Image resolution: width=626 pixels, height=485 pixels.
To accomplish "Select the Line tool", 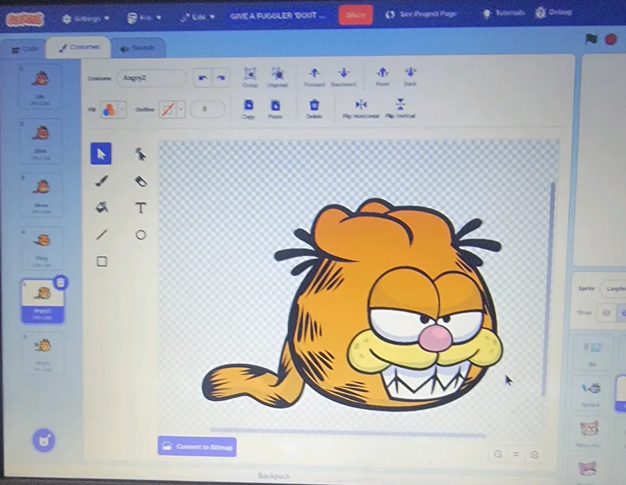I will point(102,234).
